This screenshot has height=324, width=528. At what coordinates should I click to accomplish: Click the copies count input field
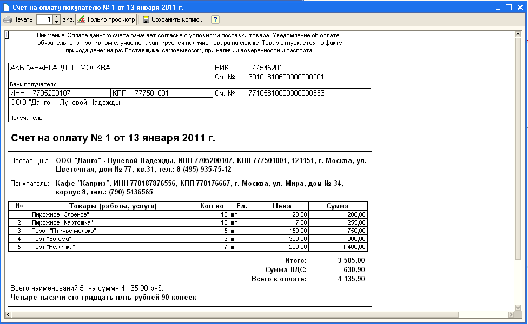tap(45, 20)
